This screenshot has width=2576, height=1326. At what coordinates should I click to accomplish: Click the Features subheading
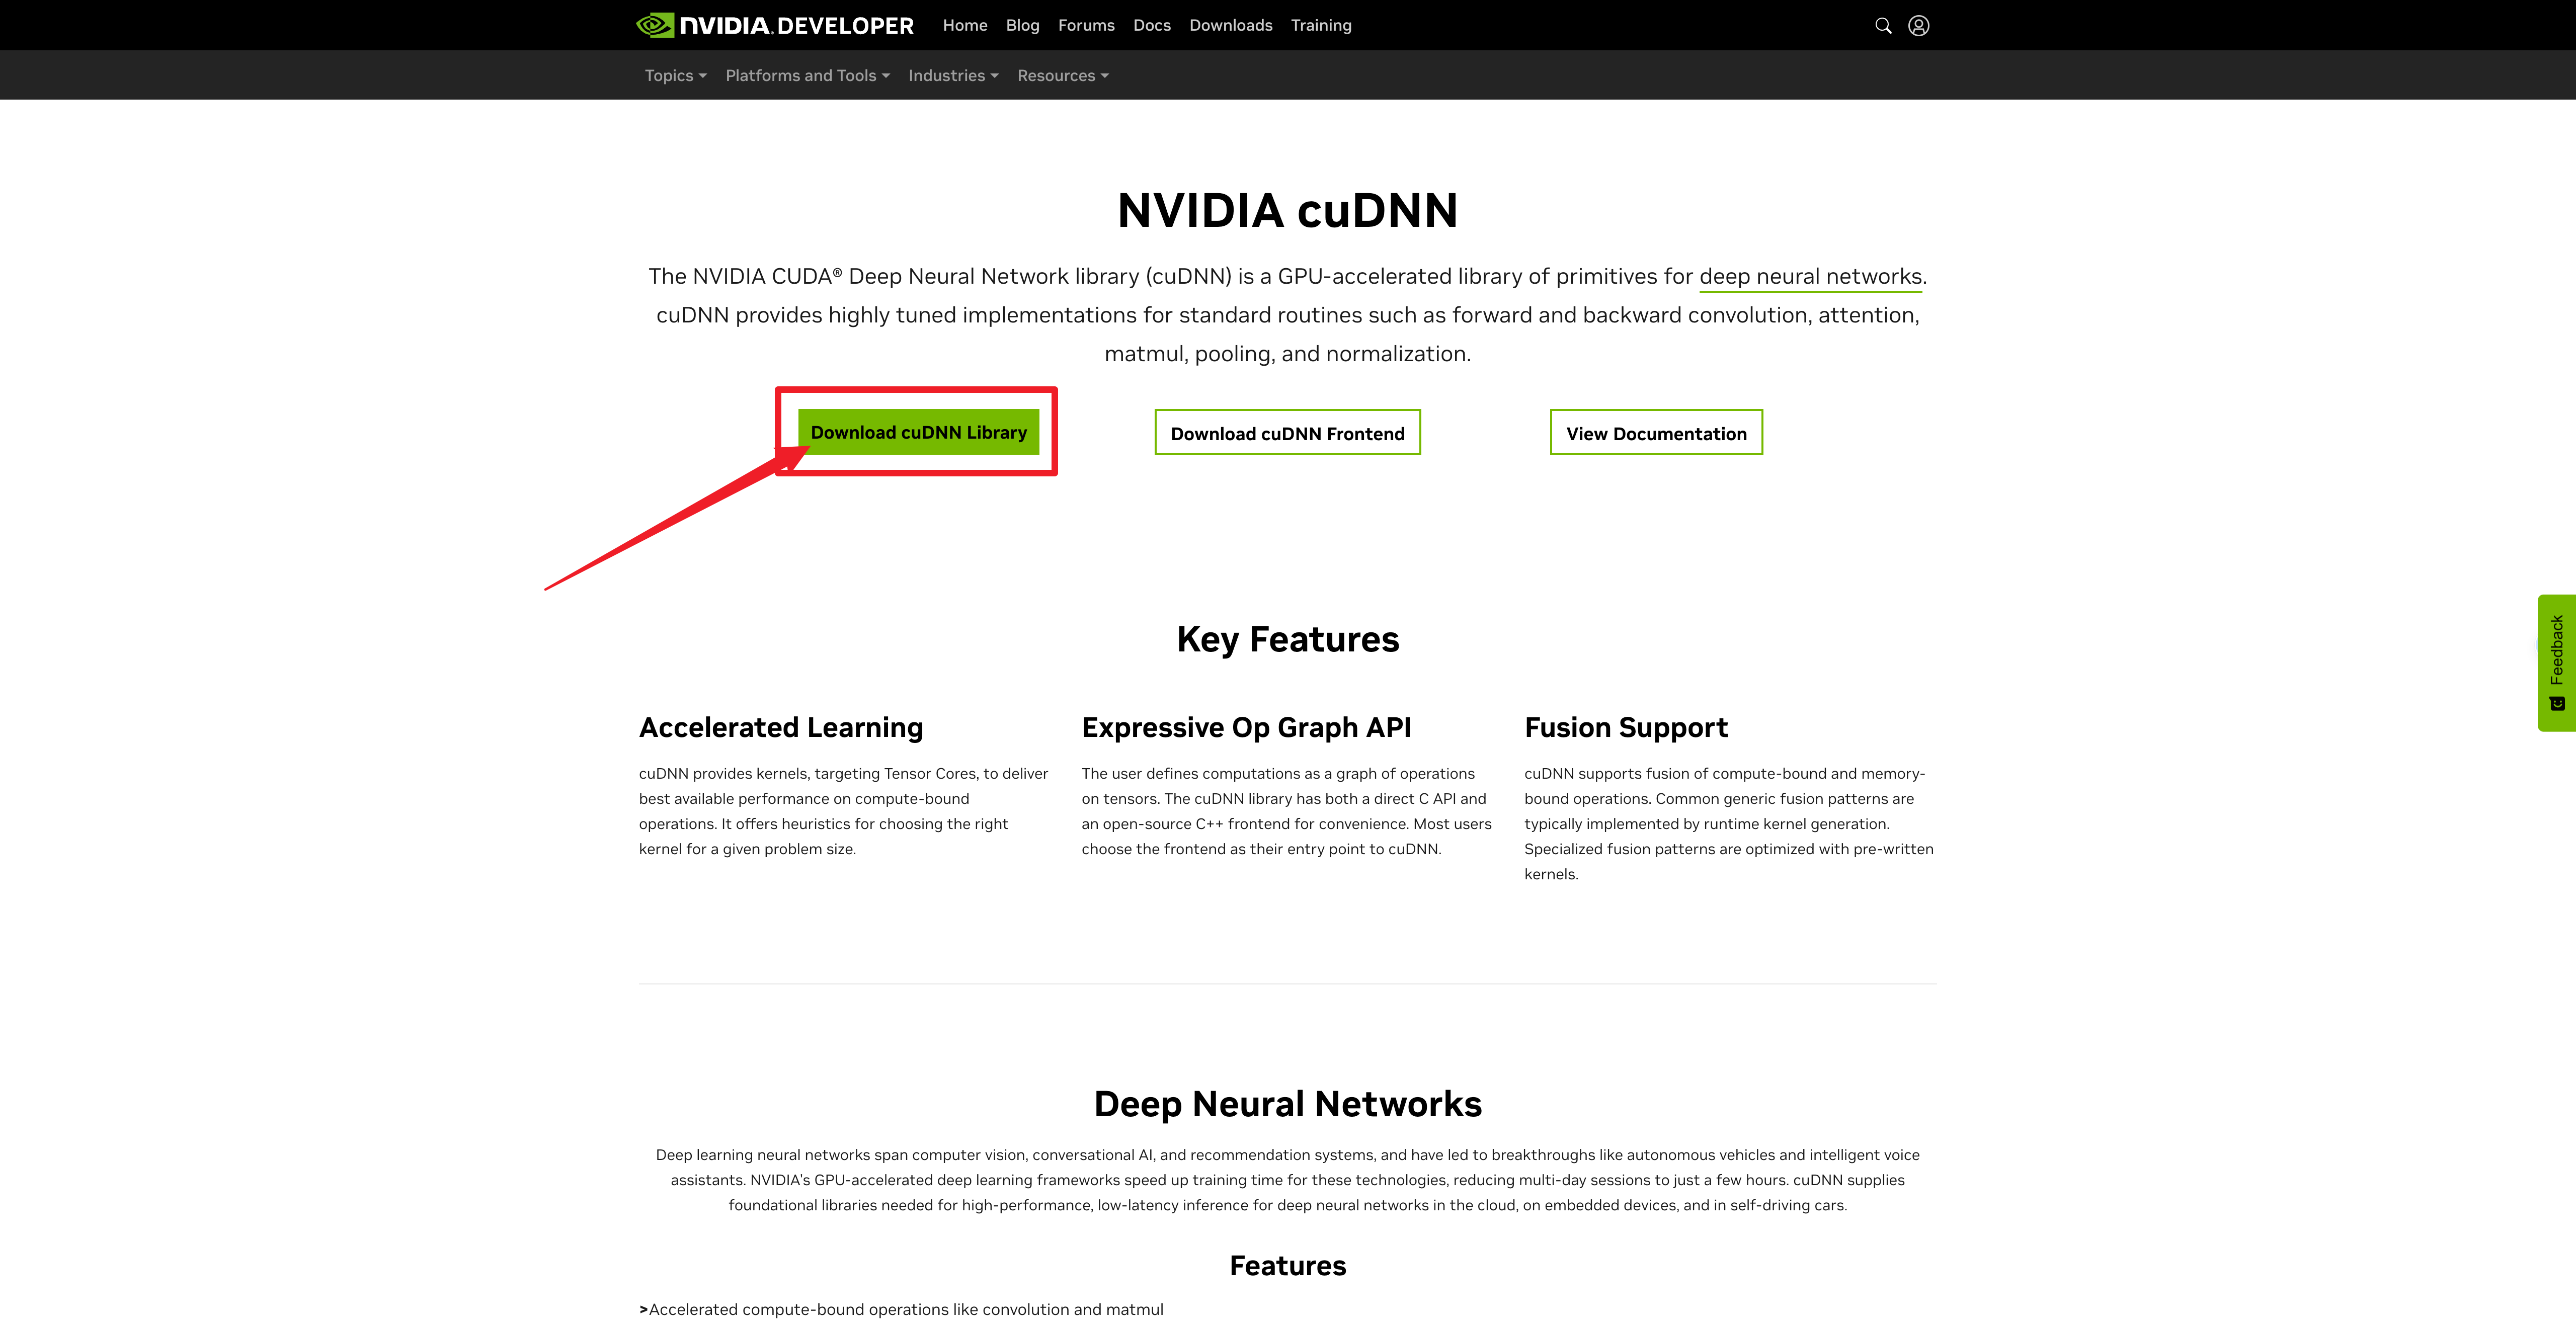[1288, 1266]
